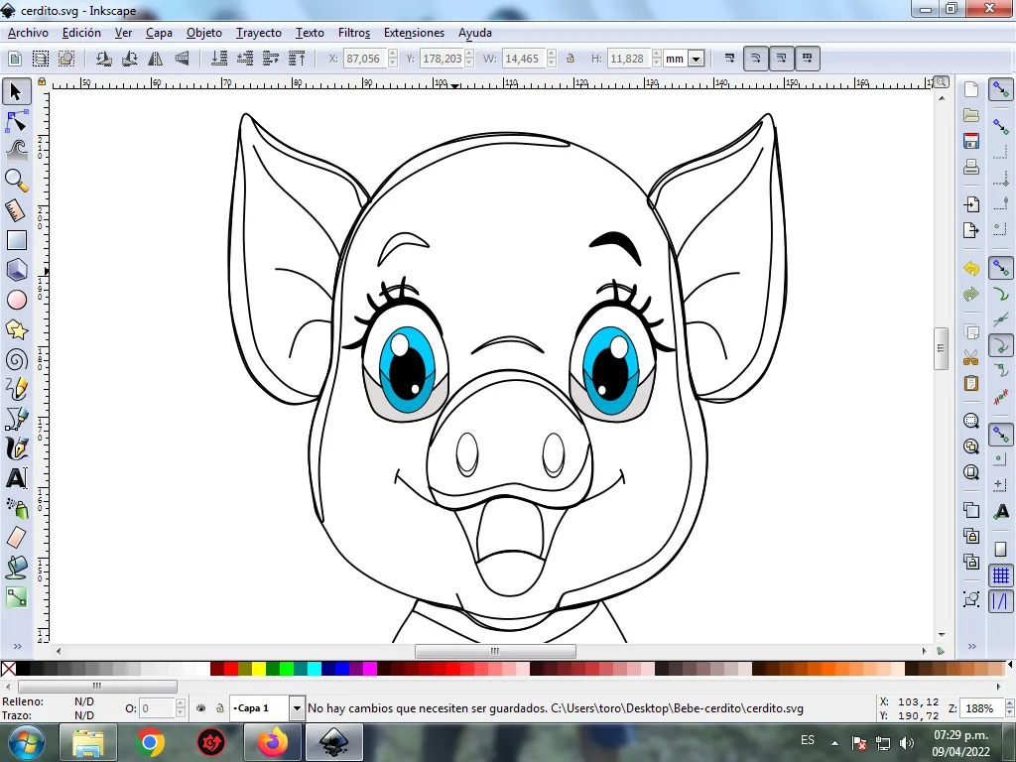Select the Pencil freehand tool
The height and width of the screenshot is (762, 1016).
pyautogui.click(x=16, y=389)
